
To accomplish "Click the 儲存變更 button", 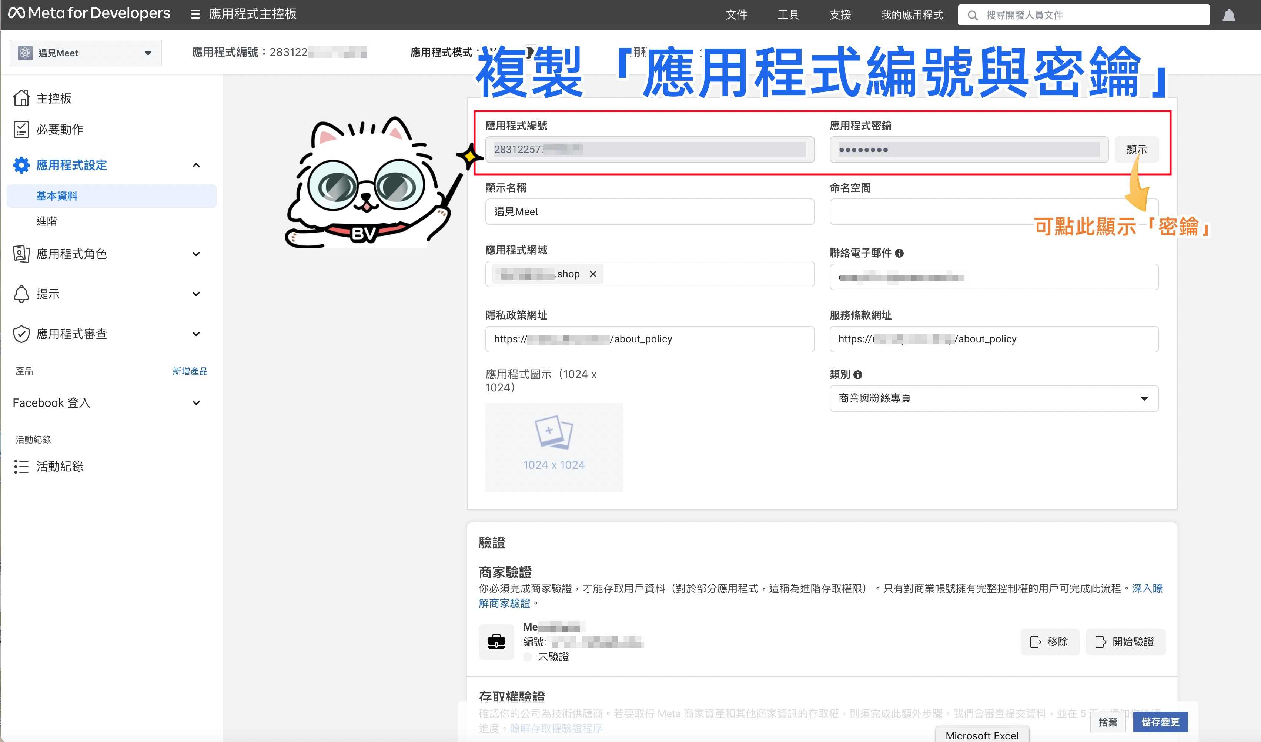I will point(1160,722).
